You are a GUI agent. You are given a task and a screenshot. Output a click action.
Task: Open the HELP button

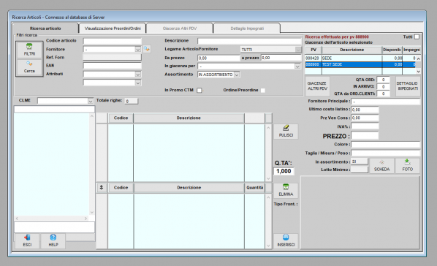(53, 241)
